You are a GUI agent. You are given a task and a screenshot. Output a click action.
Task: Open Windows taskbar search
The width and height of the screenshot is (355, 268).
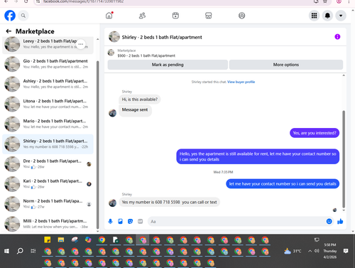[20, 251]
